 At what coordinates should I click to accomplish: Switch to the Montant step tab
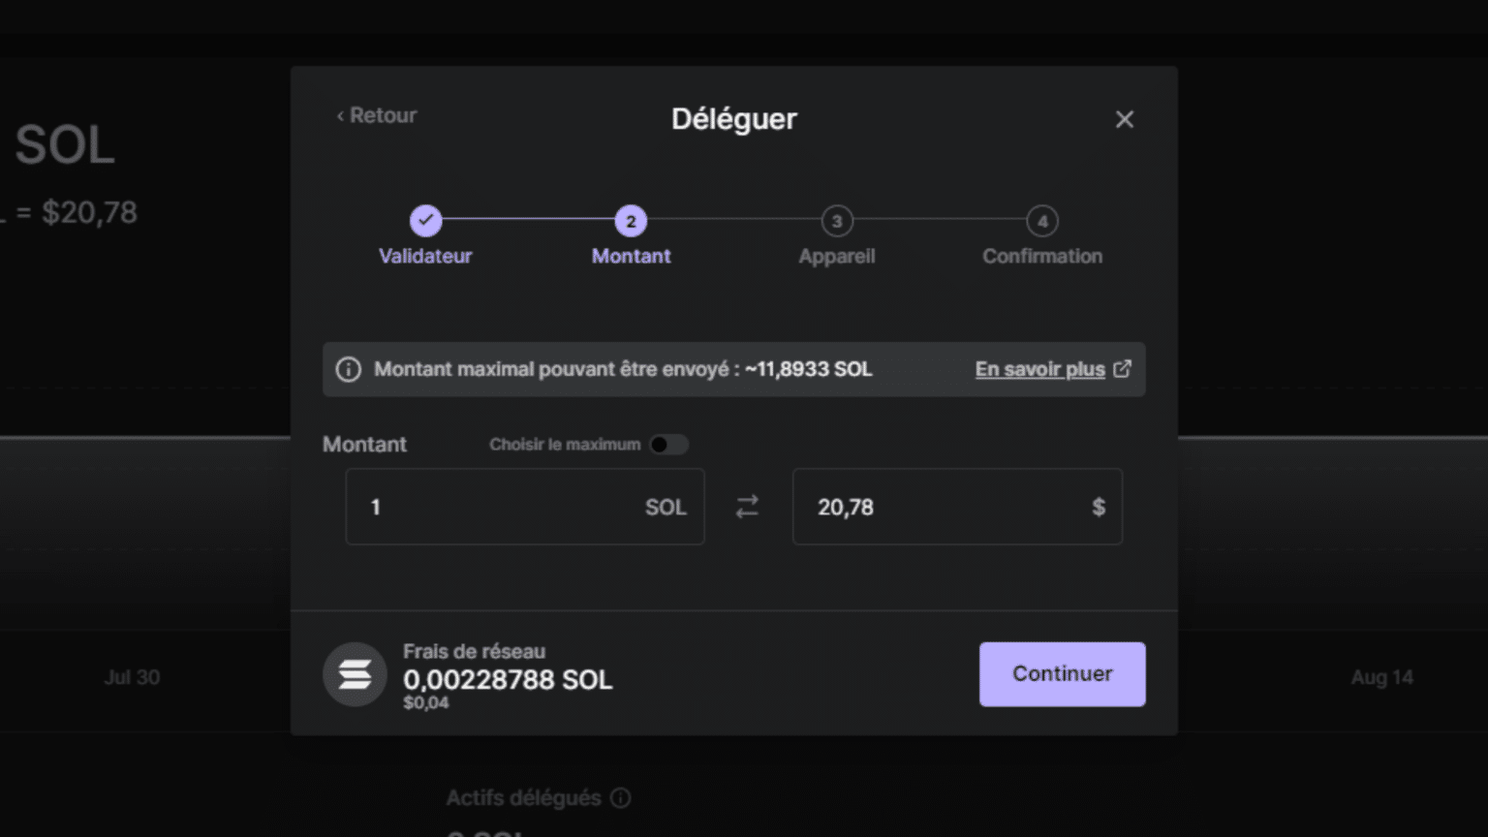tap(631, 256)
